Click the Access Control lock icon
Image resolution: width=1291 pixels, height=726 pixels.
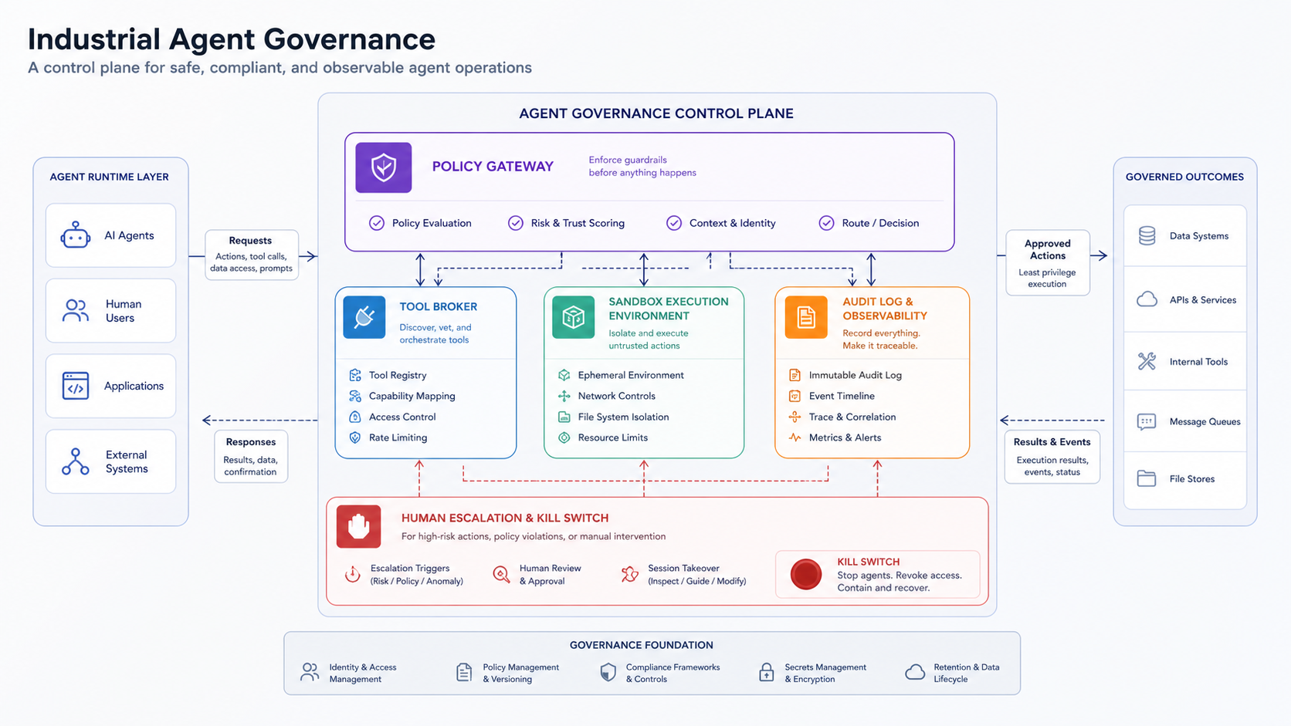pos(355,417)
